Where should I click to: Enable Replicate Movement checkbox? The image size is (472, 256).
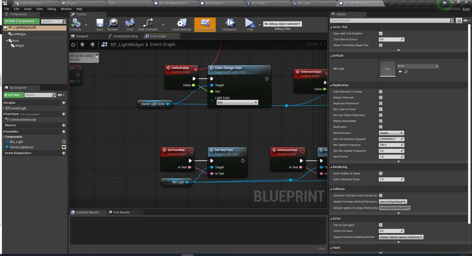(380, 103)
